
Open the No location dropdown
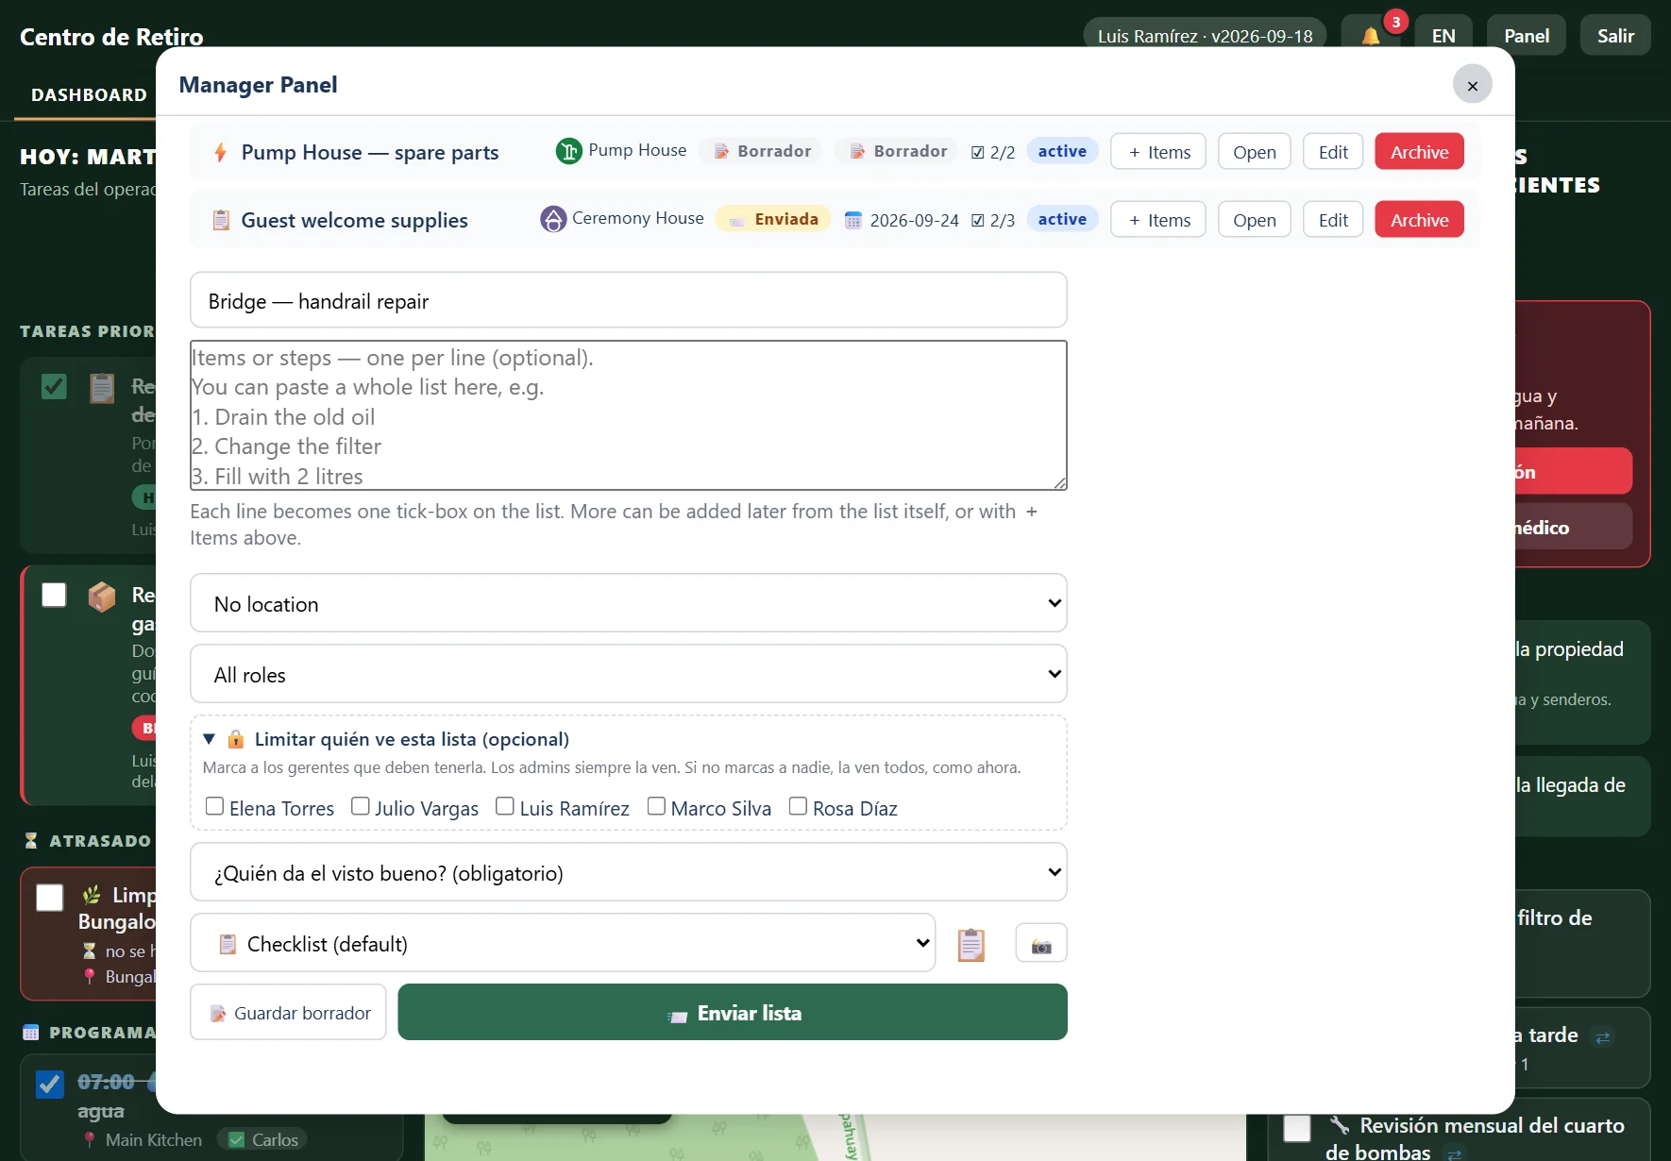(x=629, y=603)
